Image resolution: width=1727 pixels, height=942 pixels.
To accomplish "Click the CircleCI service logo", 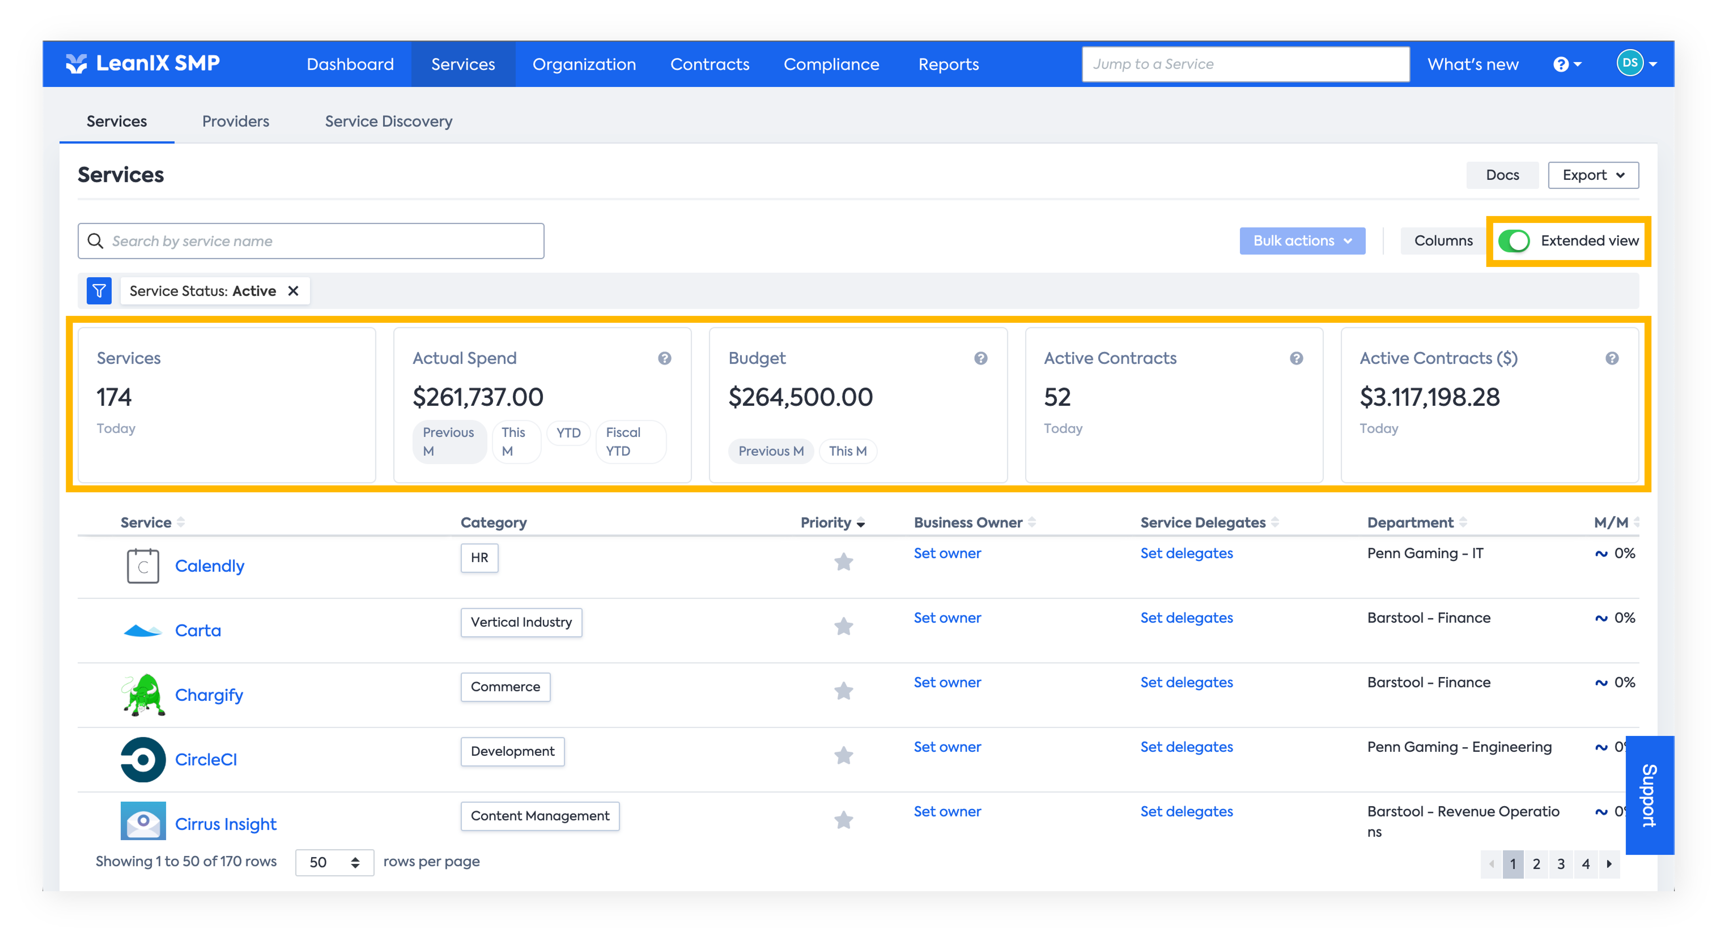I will point(143,760).
